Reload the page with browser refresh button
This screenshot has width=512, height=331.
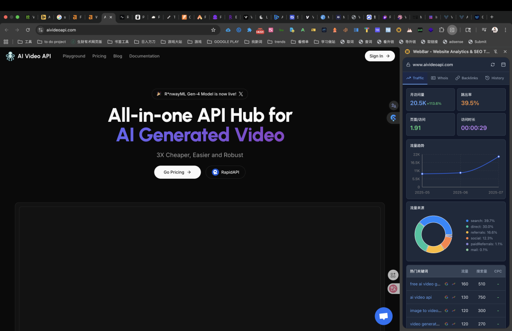point(28,30)
